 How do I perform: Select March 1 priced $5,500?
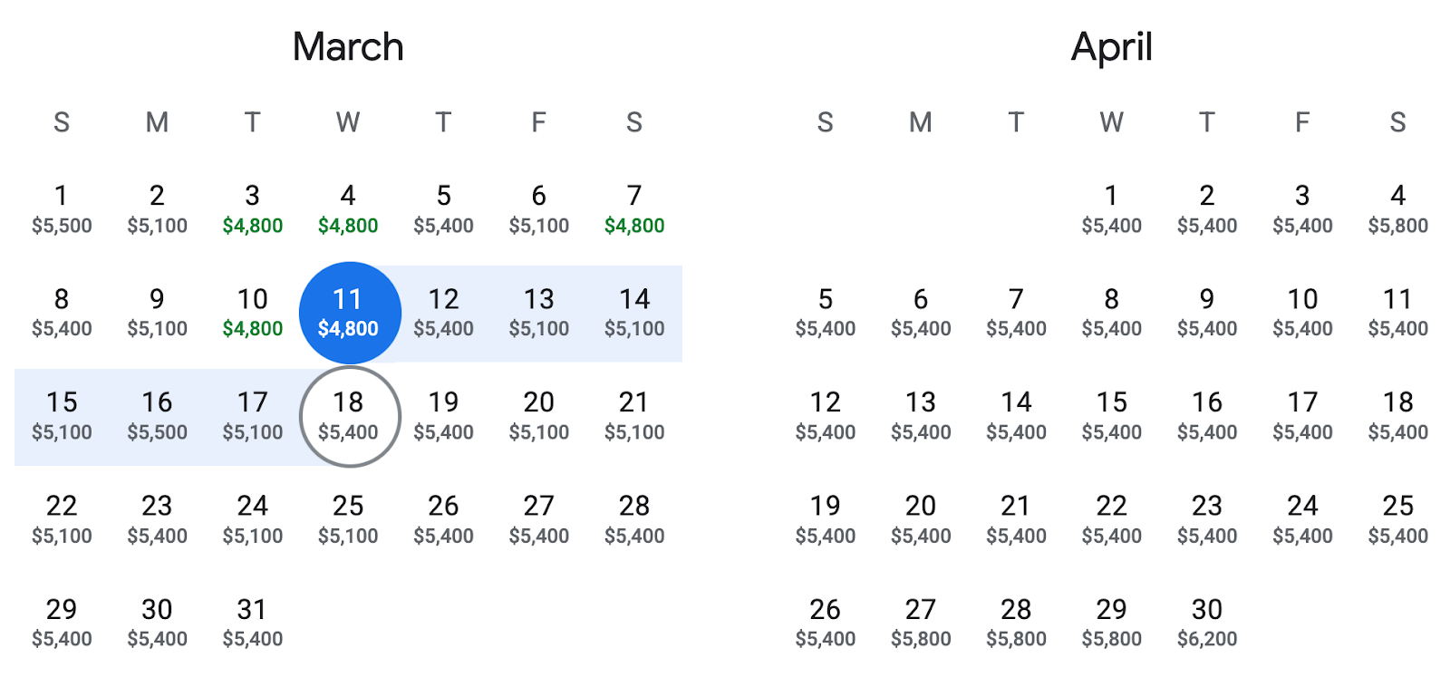click(62, 209)
